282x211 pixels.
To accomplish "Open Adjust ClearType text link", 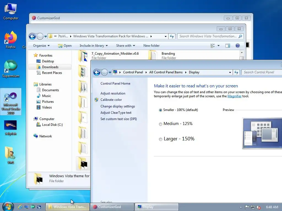I will [116, 113].
